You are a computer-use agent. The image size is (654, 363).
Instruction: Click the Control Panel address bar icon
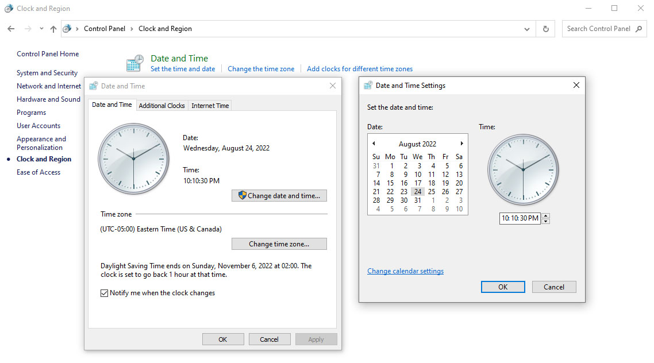(67, 29)
